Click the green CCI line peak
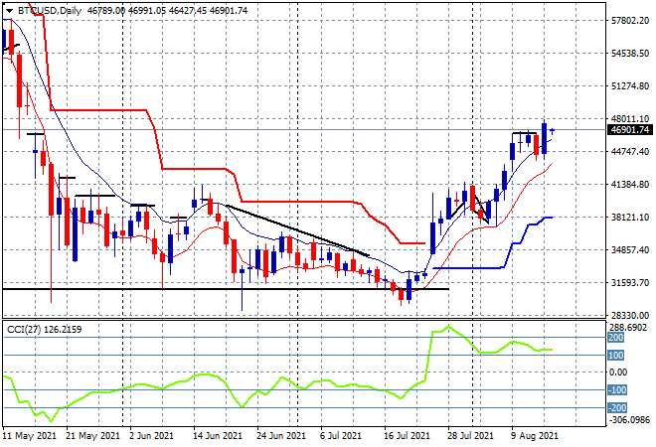Viewport: 656px width, 447px height. point(448,326)
